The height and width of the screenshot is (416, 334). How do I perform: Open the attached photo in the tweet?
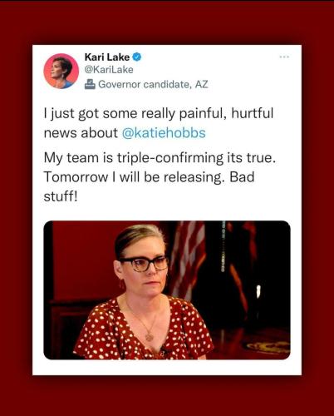coord(167,290)
